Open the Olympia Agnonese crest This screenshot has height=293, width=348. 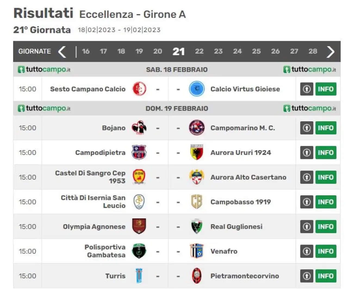pos(139,226)
